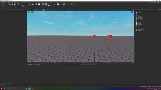The width and height of the screenshot is (161, 90).
Task: Click the Windows taskbar search box
Action: [x=14, y=89]
